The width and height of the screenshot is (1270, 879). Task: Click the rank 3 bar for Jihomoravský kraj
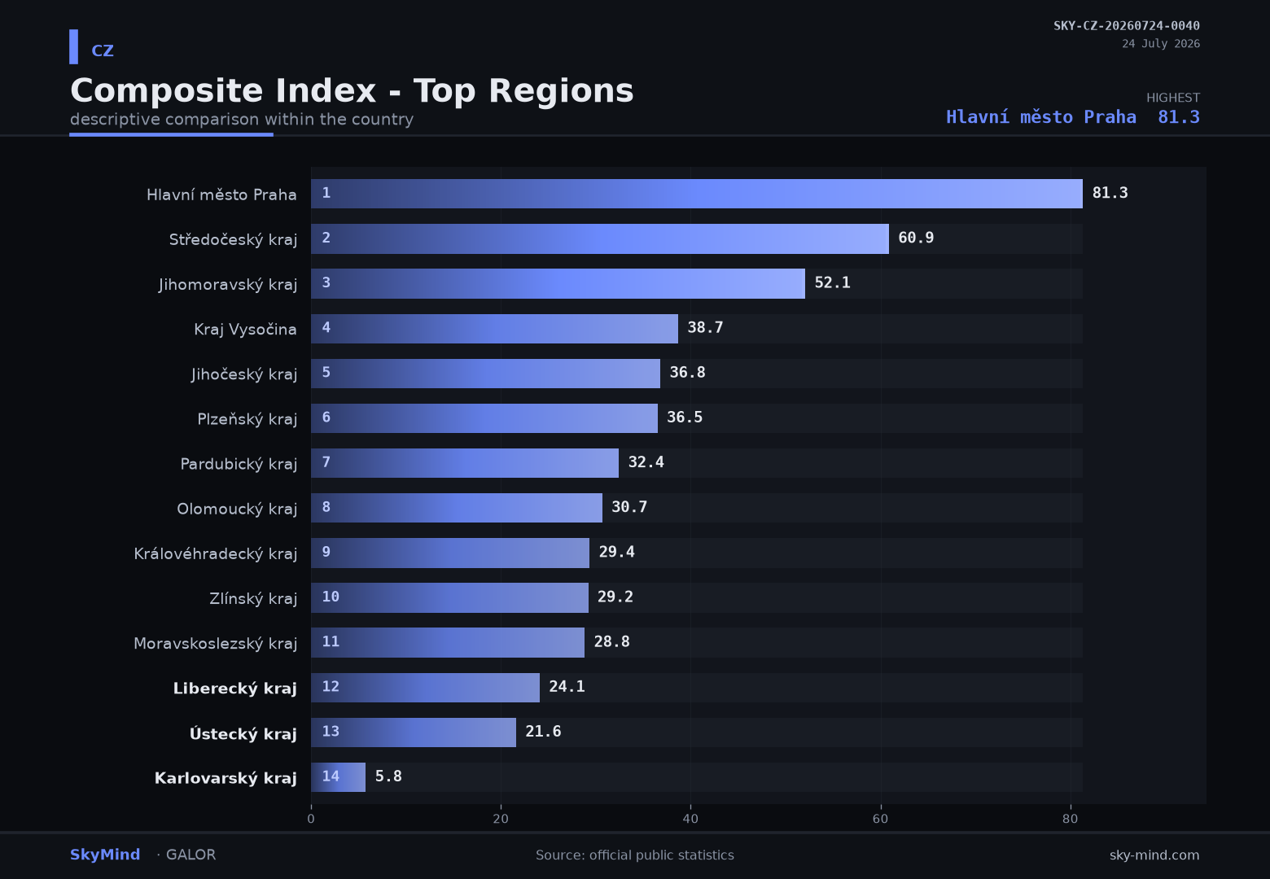(558, 283)
